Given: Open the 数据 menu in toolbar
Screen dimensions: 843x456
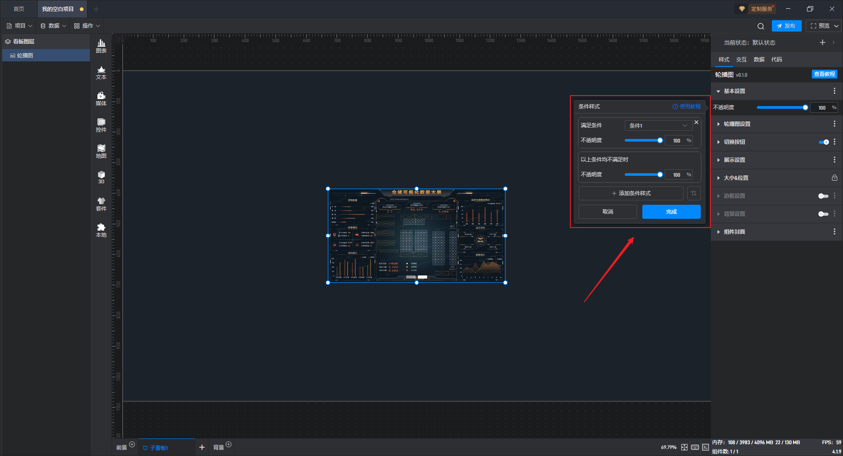Looking at the screenshot, I should click(x=53, y=26).
